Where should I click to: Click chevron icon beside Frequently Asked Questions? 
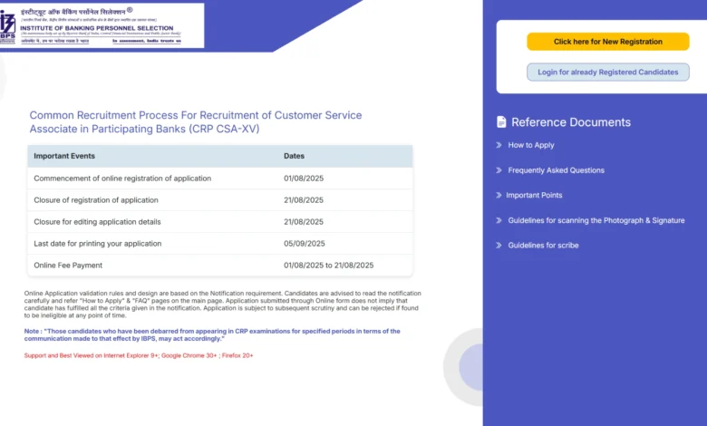(499, 170)
